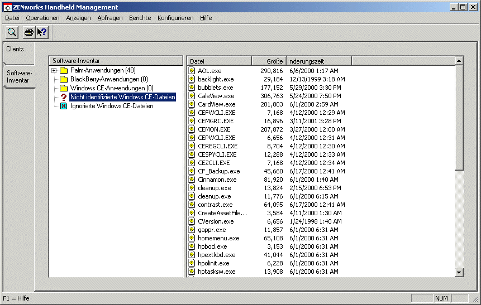This screenshot has width=481, height=305.
Task: Sort by the Datei column header
Action: click(x=220, y=61)
